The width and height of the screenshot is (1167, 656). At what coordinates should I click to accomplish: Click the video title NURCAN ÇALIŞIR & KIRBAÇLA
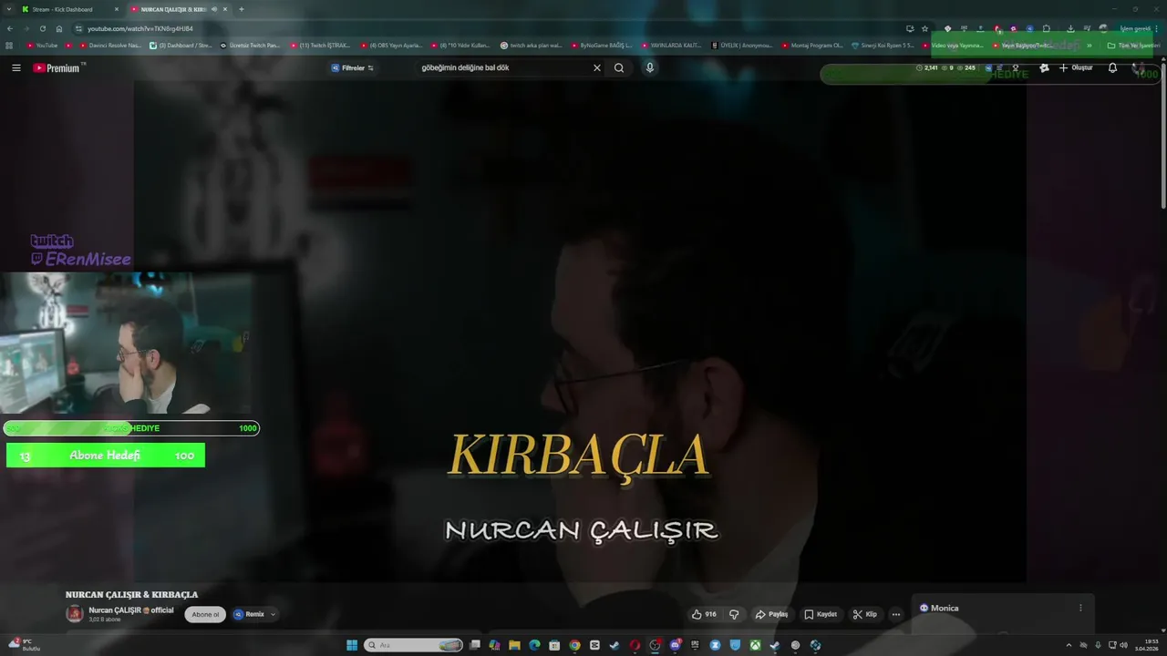[x=131, y=595]
